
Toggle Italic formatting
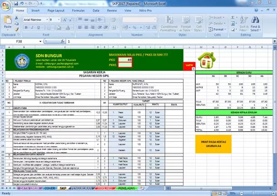click(x=32, y=28)
